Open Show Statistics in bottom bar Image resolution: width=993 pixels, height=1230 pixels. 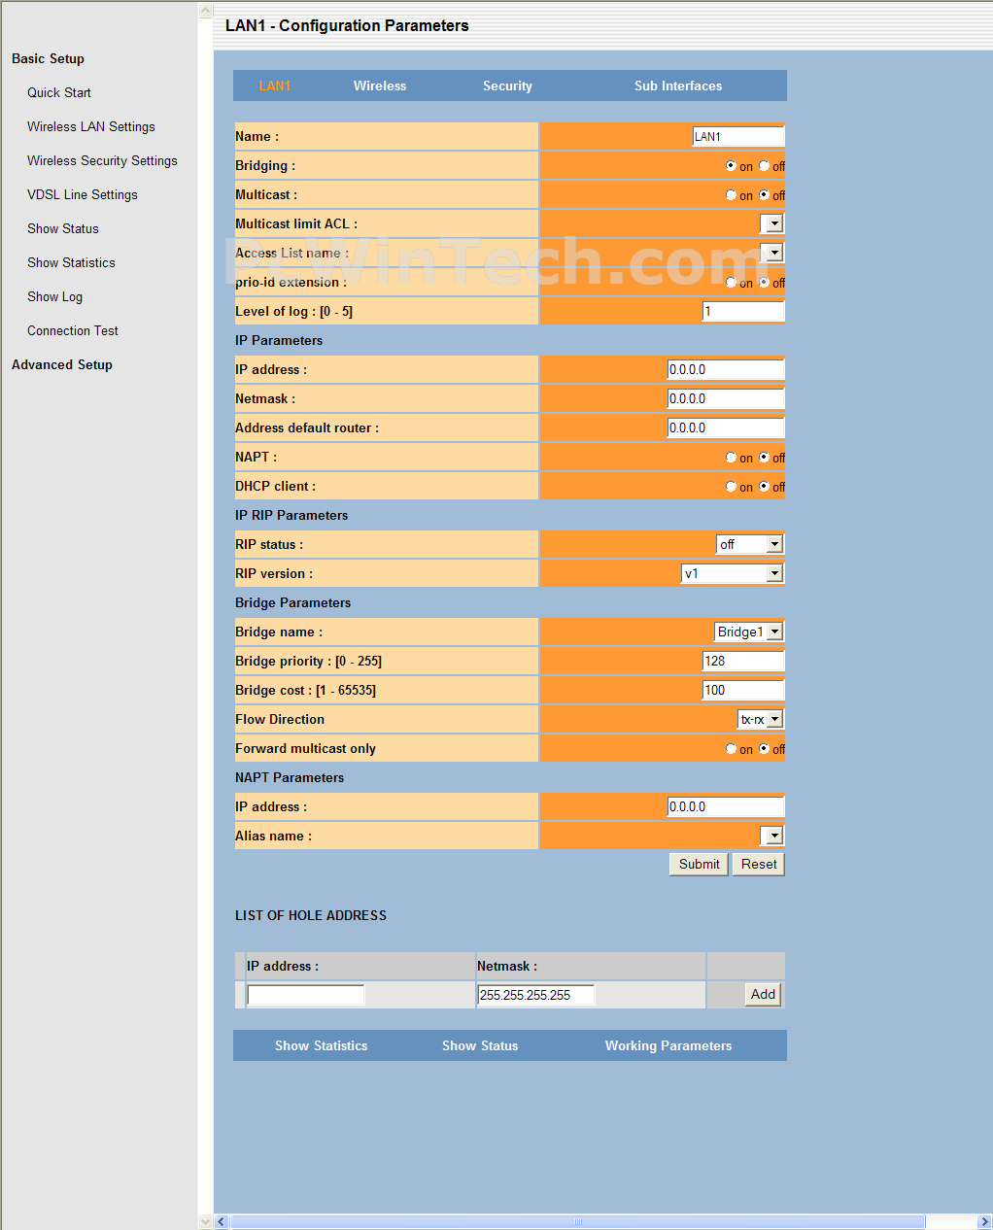[321, 1045]
